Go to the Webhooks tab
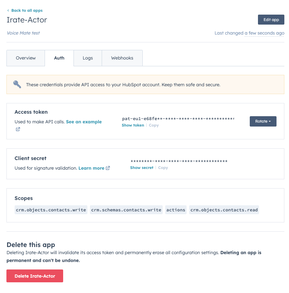Screen dimensions: 289x293 [x=122, y=58]
